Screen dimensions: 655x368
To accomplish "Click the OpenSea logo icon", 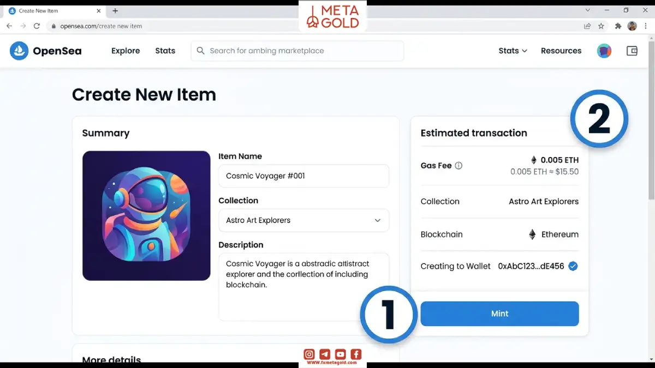I will 19,51.
